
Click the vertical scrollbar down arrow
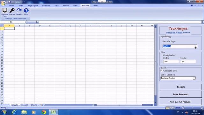[x=155, y=103]
